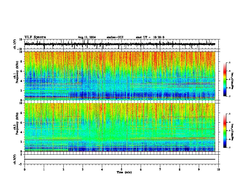Image resolution: width=246 pixels, height=190 pixels.
Task: Click the '2' kHz tick of ch.1 spectrogram
Action: tap(21, 91)
